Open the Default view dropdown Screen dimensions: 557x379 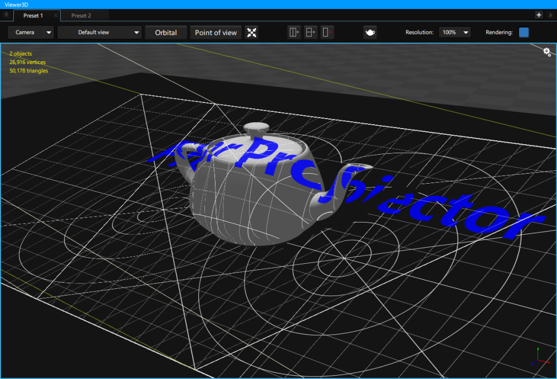[99, 32]
